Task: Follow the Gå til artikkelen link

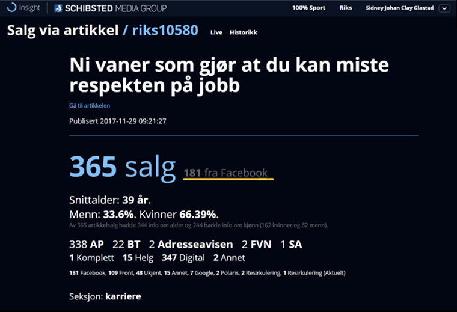Action: coord(90,106)
